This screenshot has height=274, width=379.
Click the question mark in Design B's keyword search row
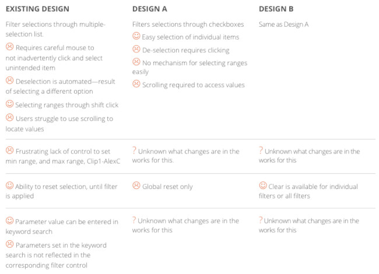[x=261, y=220]
